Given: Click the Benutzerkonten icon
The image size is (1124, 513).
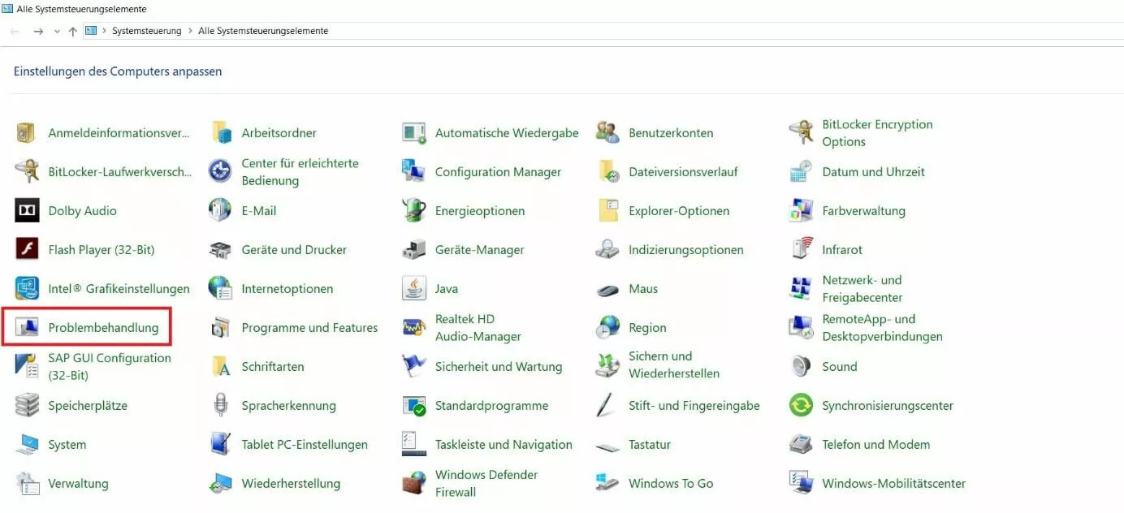Looking at the screenshot, I should click(x=607, y=133).
